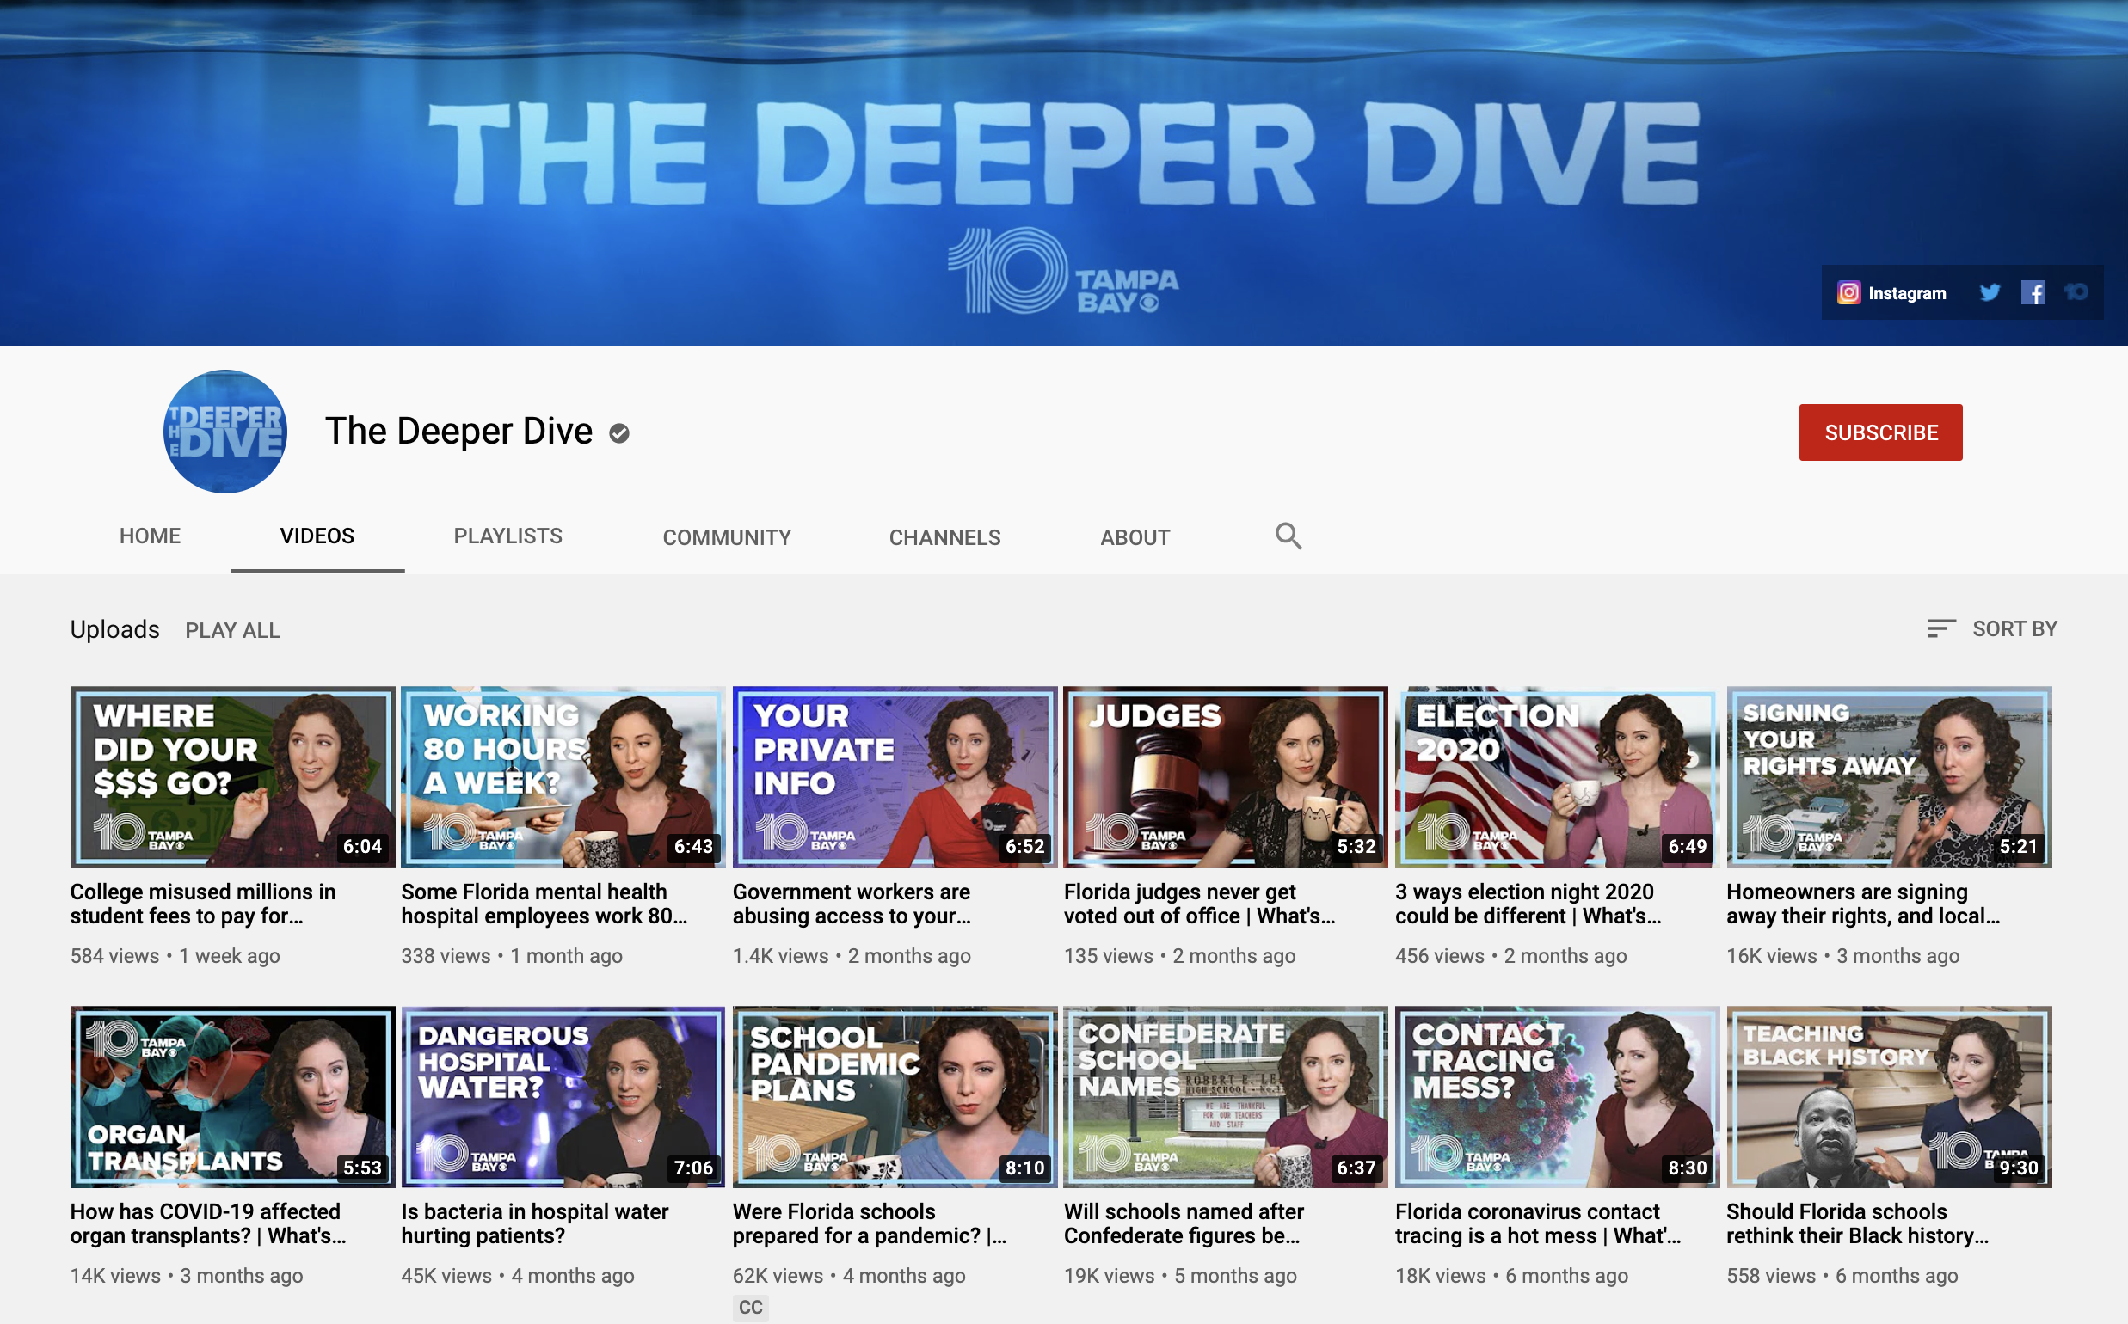
Task: Click the channel search magnifier icon
Action: 1288,536
